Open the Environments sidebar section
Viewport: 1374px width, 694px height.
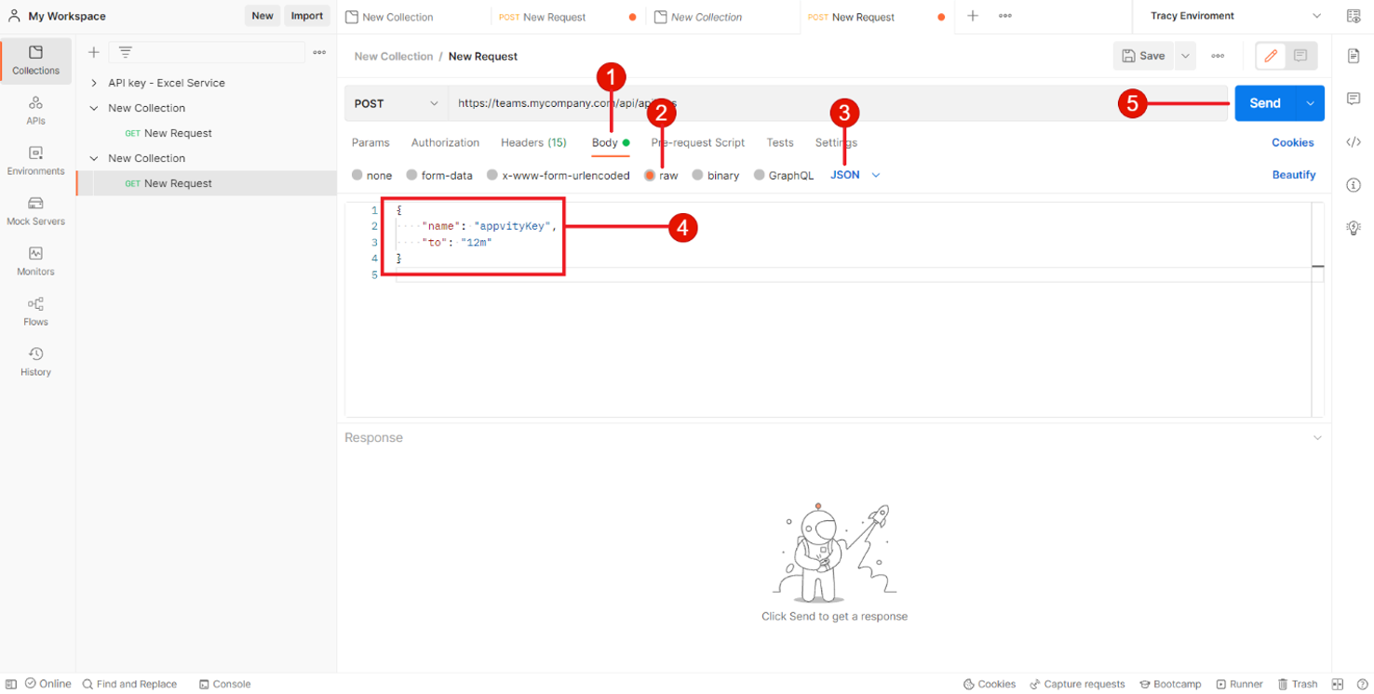[x=35, y=161]
